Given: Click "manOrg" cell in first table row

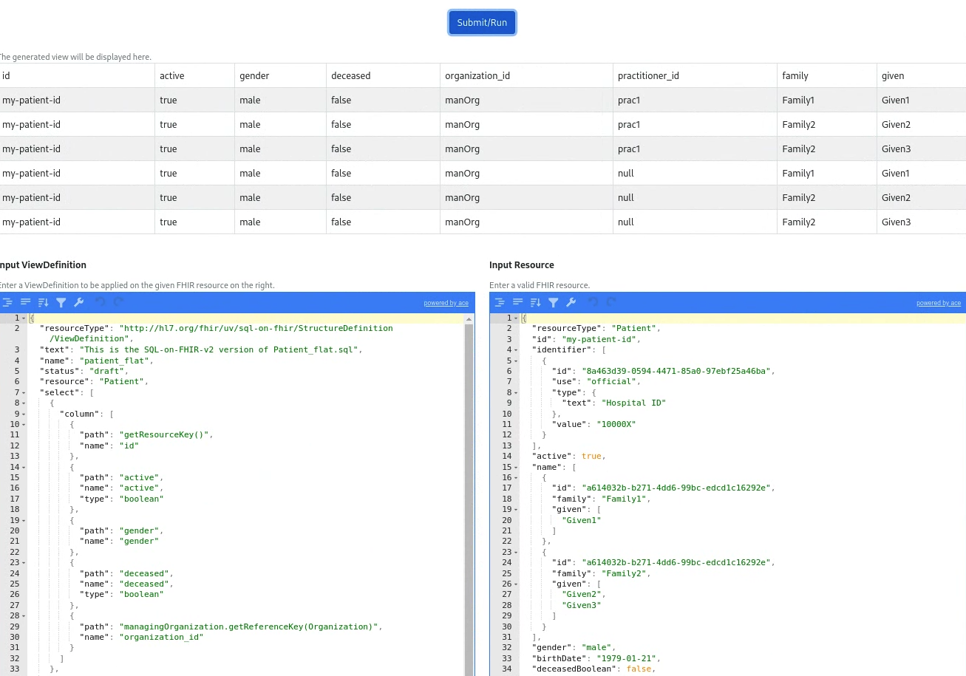Looking at the screenshot, I should [x=526, y=100].
